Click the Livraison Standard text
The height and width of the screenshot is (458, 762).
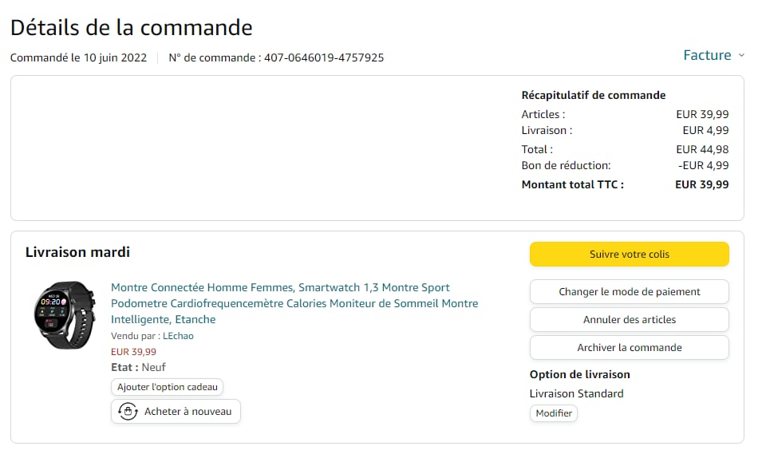click(576, 393)
